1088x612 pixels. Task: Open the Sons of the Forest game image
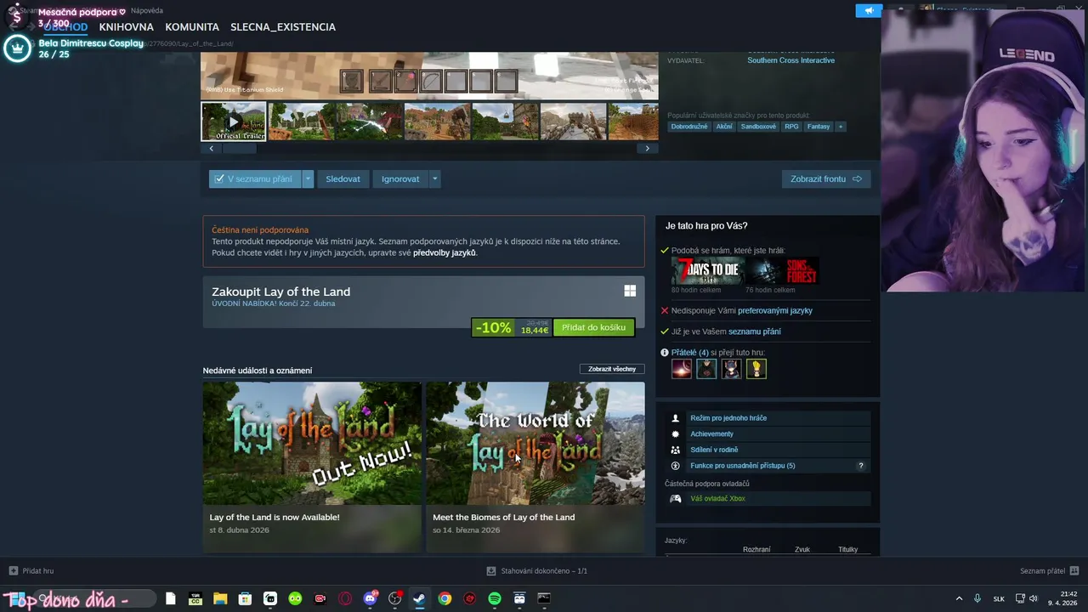tap(782, 271)
